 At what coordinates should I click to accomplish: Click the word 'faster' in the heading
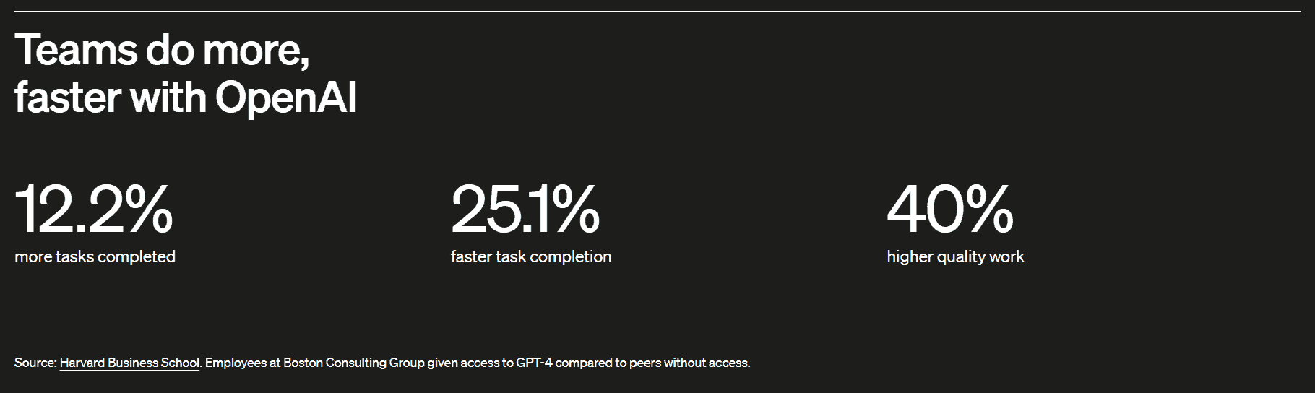[x=67, y=98]
